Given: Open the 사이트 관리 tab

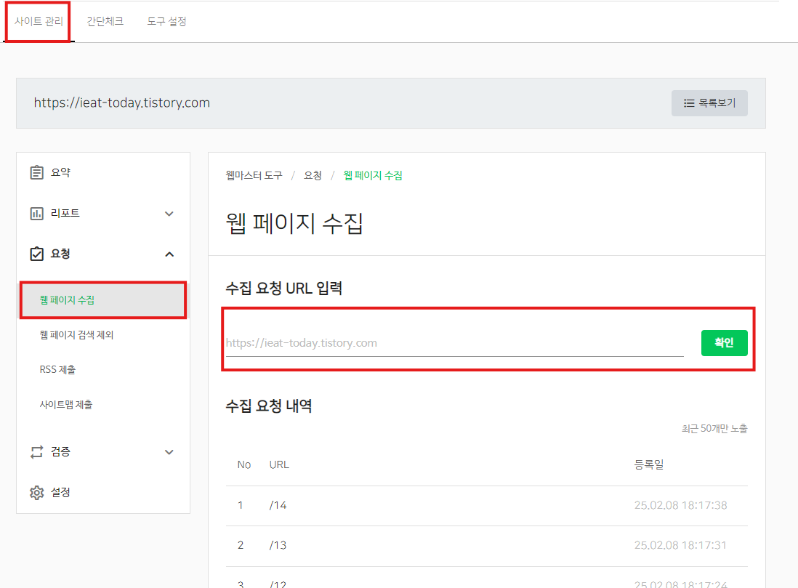Looking at the screenshot, I should (39, 21).
